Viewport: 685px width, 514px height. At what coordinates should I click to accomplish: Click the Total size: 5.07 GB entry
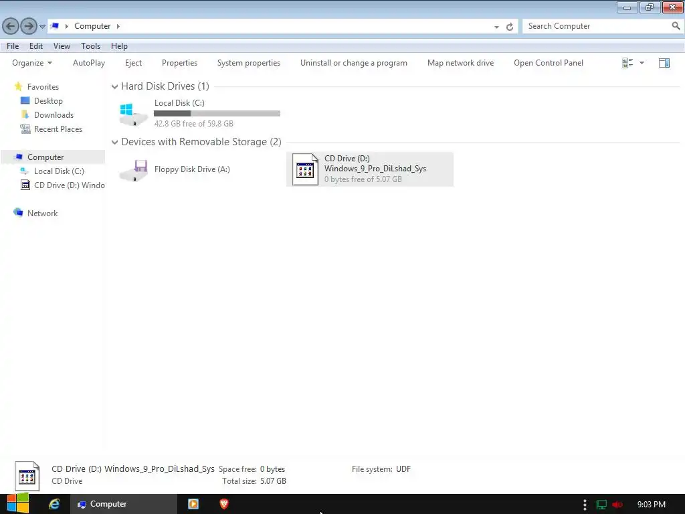(x=254, y=481)
